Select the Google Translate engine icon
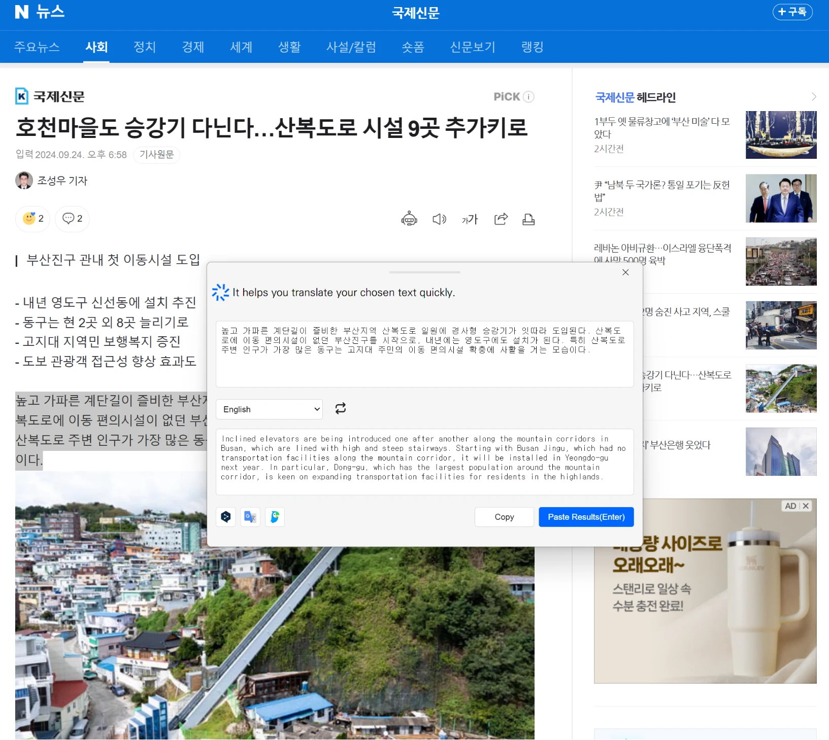 point(250,517)
